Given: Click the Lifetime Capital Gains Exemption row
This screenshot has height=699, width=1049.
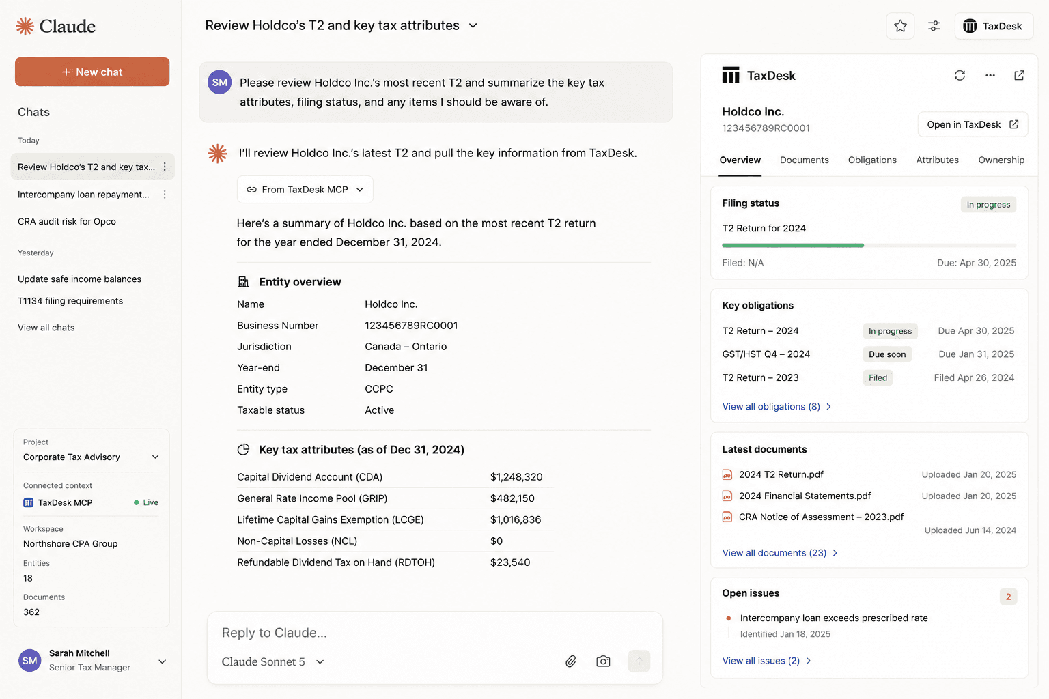Looking at the screenshot, I should tap(395, 519).
